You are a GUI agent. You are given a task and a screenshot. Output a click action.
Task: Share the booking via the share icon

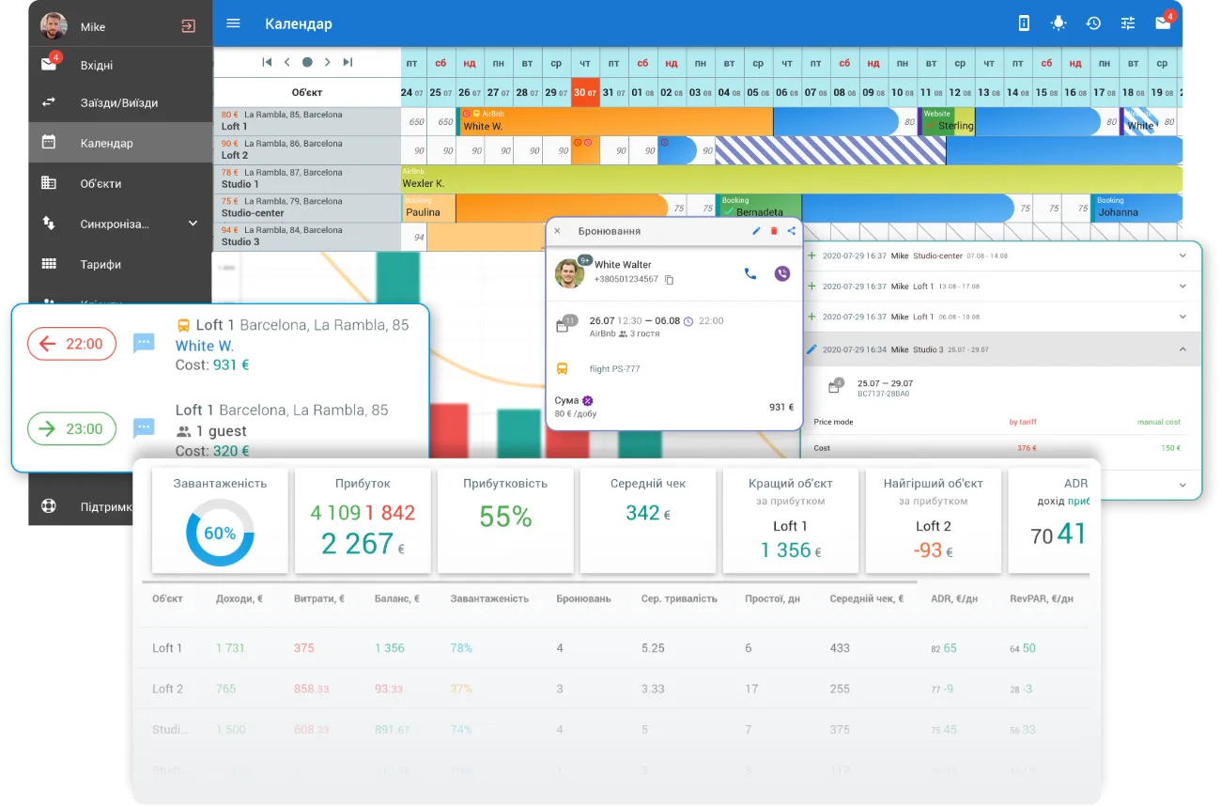(791, 231)
